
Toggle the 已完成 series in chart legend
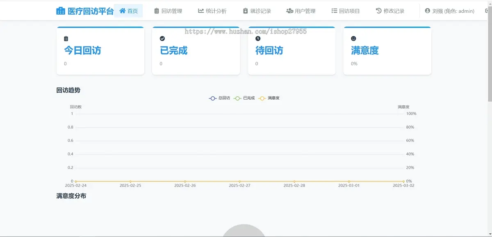point(244,98)
